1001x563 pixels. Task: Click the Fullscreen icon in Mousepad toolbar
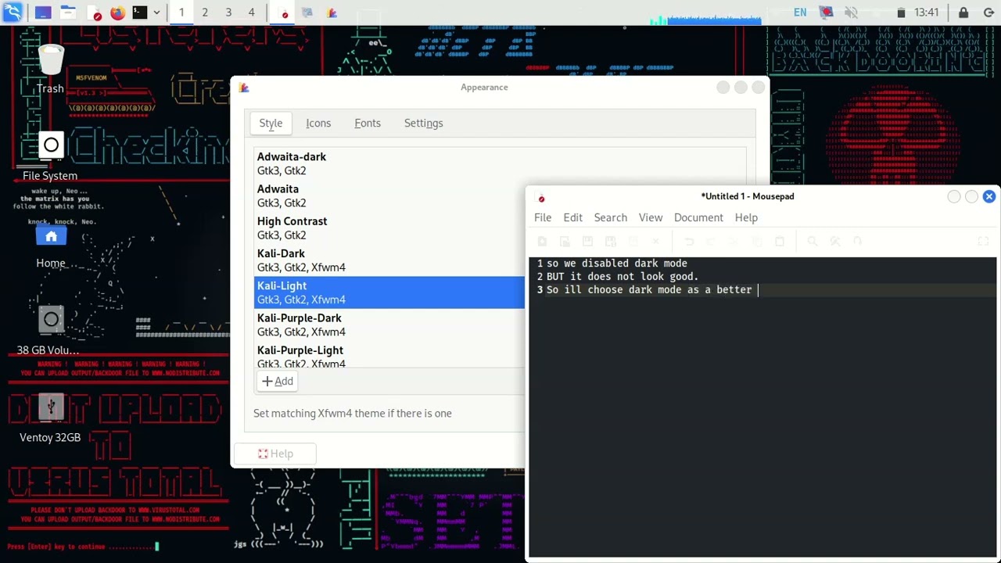[x=984, y=242]
